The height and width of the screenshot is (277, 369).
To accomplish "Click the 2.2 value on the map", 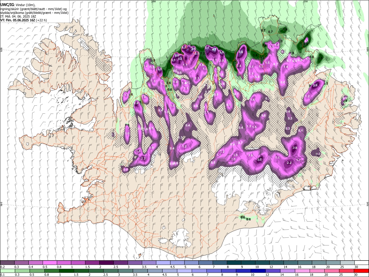I will [x=289, y=163].
